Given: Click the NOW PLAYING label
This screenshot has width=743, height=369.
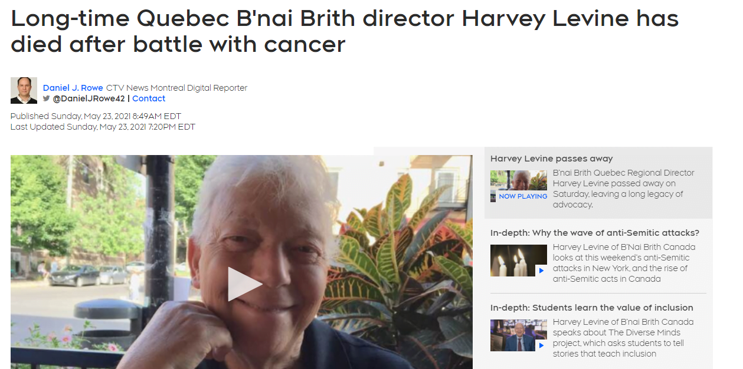Looking at the screenshot, I should [x=523, y=196].
